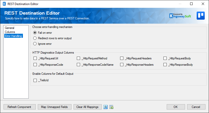Click the K app icon in title bar
The image size is (209, 113).
click(4, 4)
